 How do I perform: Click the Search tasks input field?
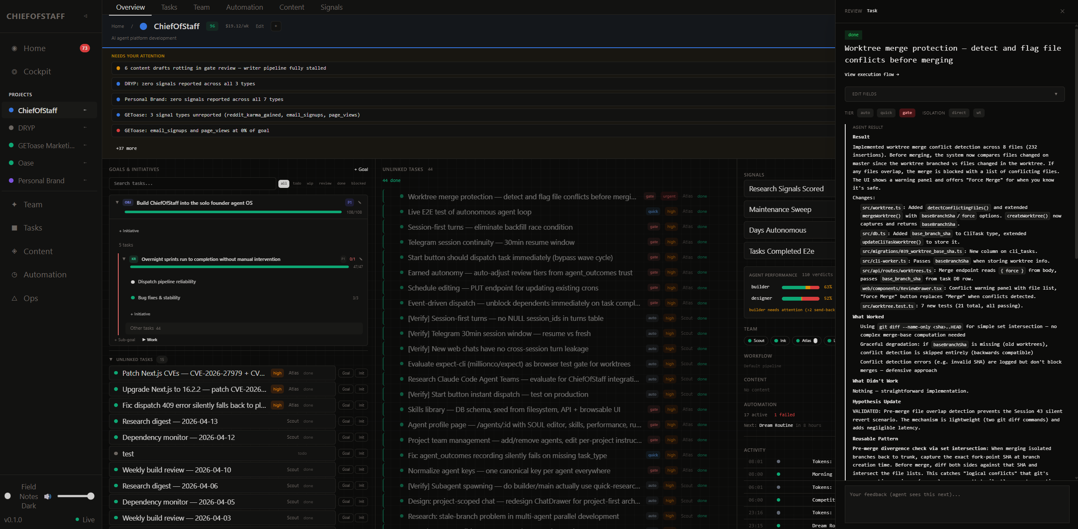click(192, 184)
